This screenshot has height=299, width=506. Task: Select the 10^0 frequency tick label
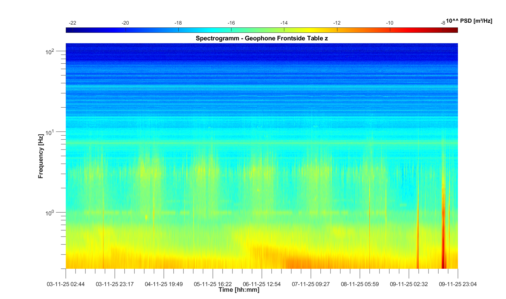pyautogui.click(x=50, y=213)
